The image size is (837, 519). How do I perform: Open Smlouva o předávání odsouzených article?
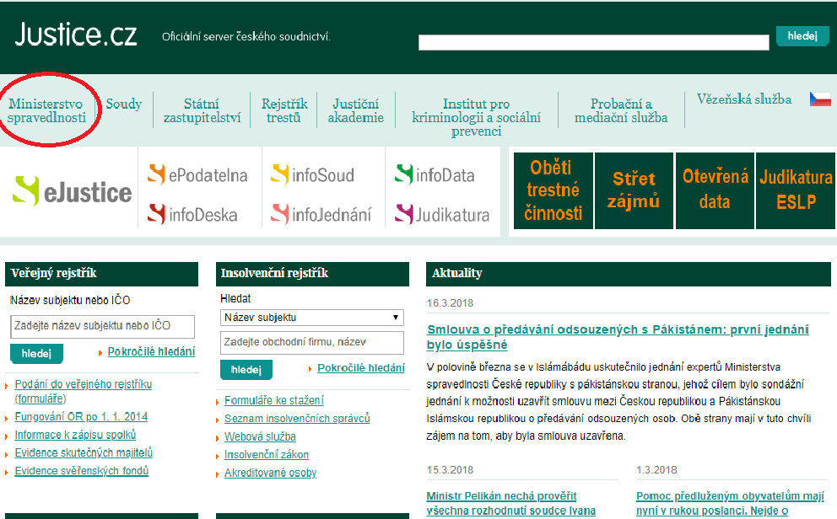[618, 337]
